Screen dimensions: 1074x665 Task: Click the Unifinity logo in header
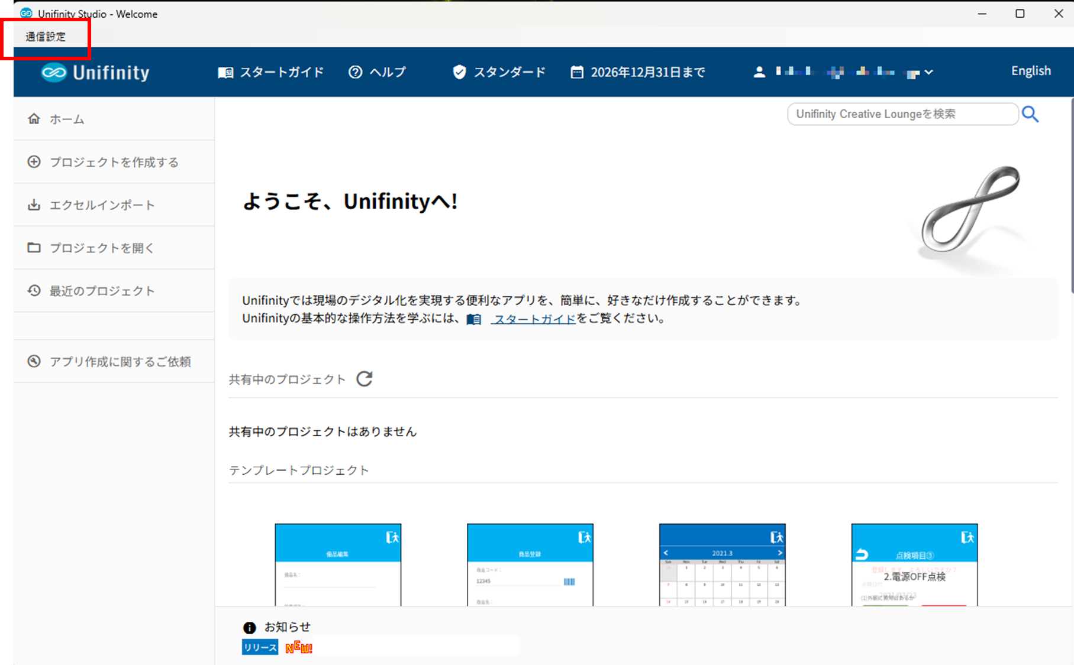pos(95,73)
